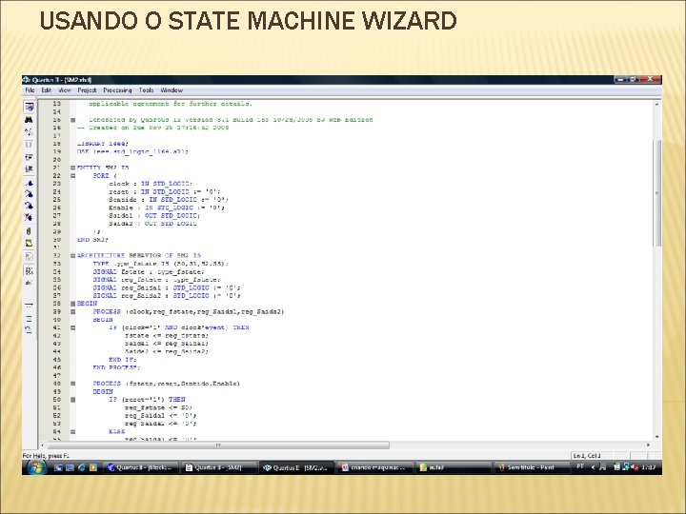
Task: Click the 'clock : IN STD_LOGIC;' port line
Action: tap(151, 184)
